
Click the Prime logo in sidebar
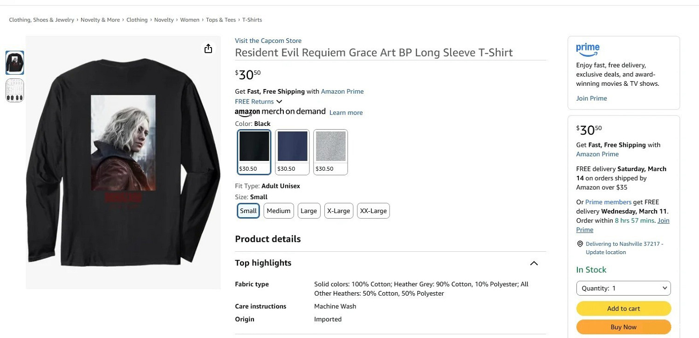point(588,48)
